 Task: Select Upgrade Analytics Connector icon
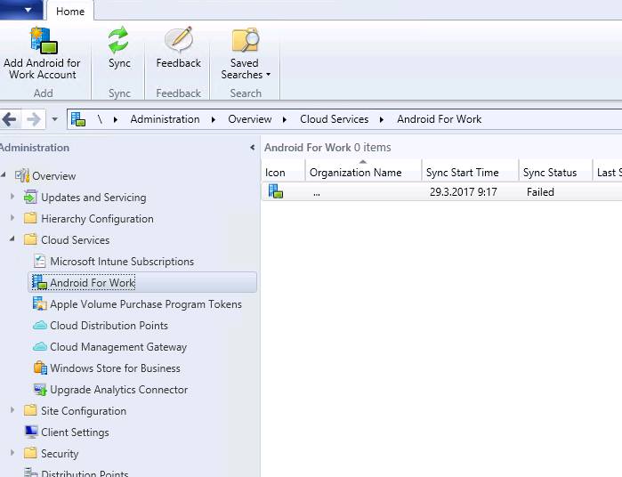point(39,390)
